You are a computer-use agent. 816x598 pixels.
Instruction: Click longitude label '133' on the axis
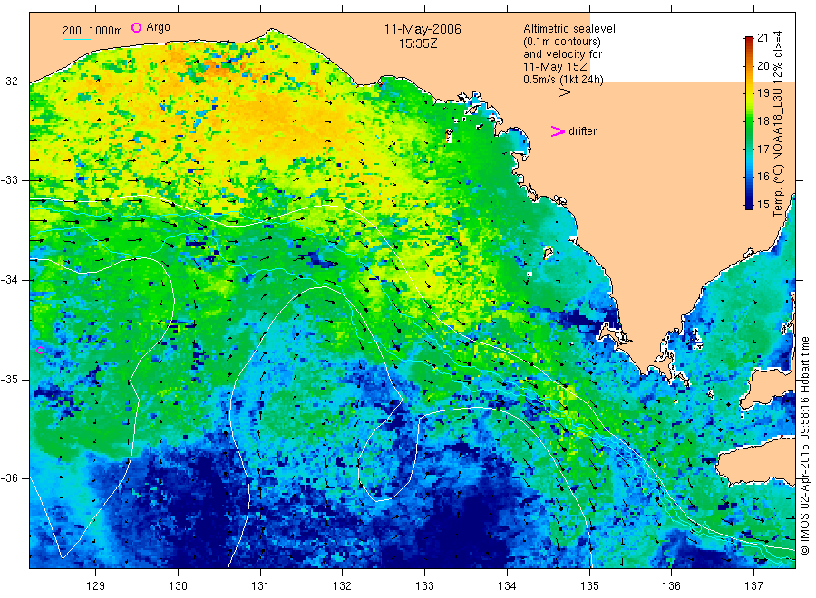[424, 586]
